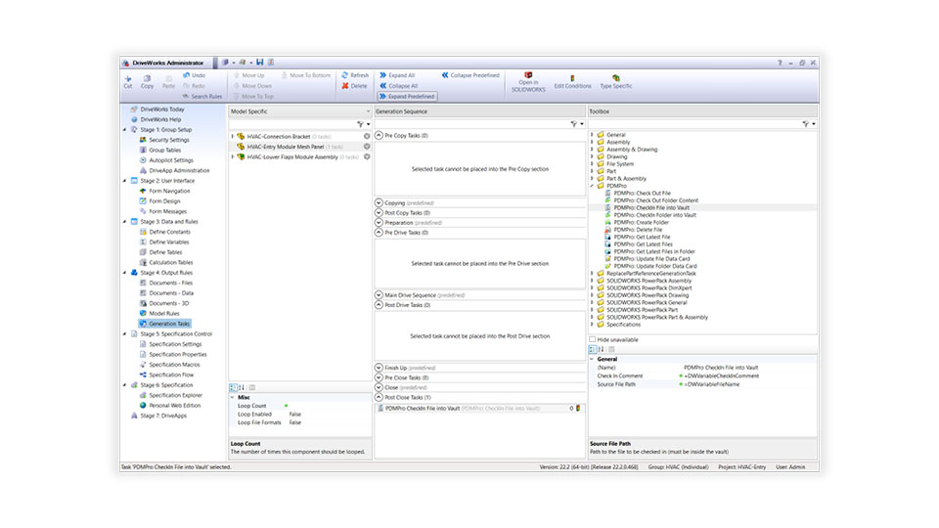Image resolution: width=939 pixels, height=528 pixels.
Task: Open DriveWorks Help
Action: (x=160, y=119)
